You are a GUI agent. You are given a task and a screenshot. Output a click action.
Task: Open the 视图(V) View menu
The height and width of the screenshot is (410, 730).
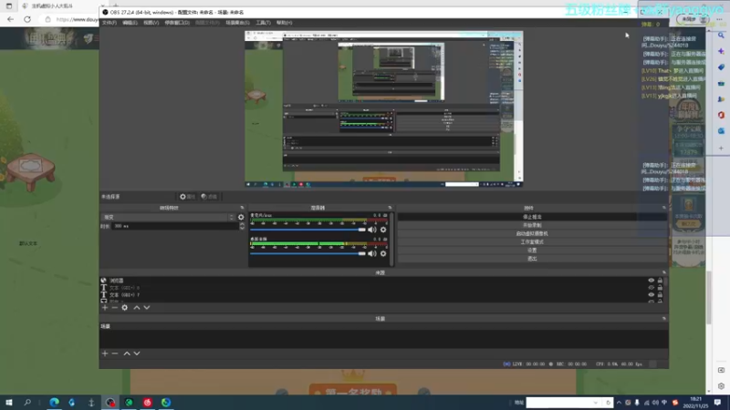(151, 23)
